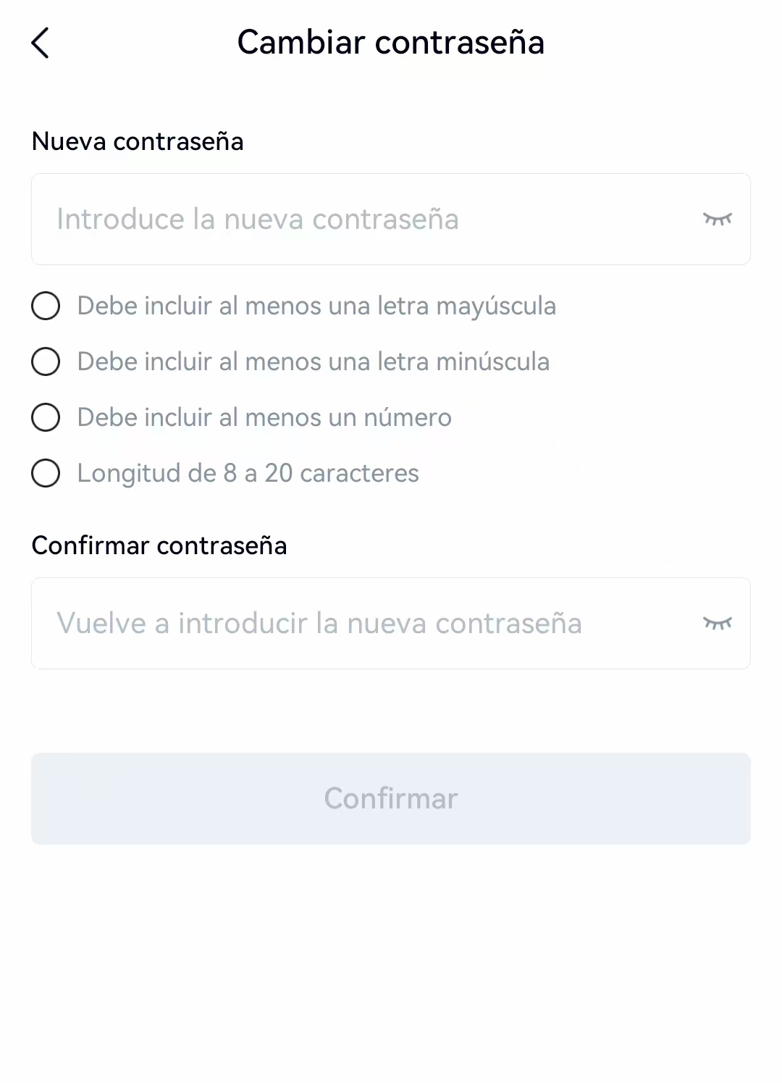Click the word 'Confirmar' on the bottom button
This screenshot has height=1083, width=782.
391,798
